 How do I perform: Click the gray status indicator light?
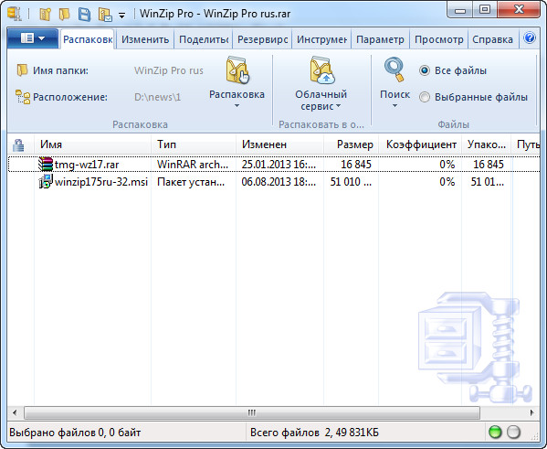coord(513,432)
